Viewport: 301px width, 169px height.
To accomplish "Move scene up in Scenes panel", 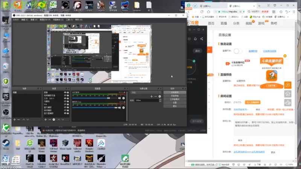I will click(24, 119).
